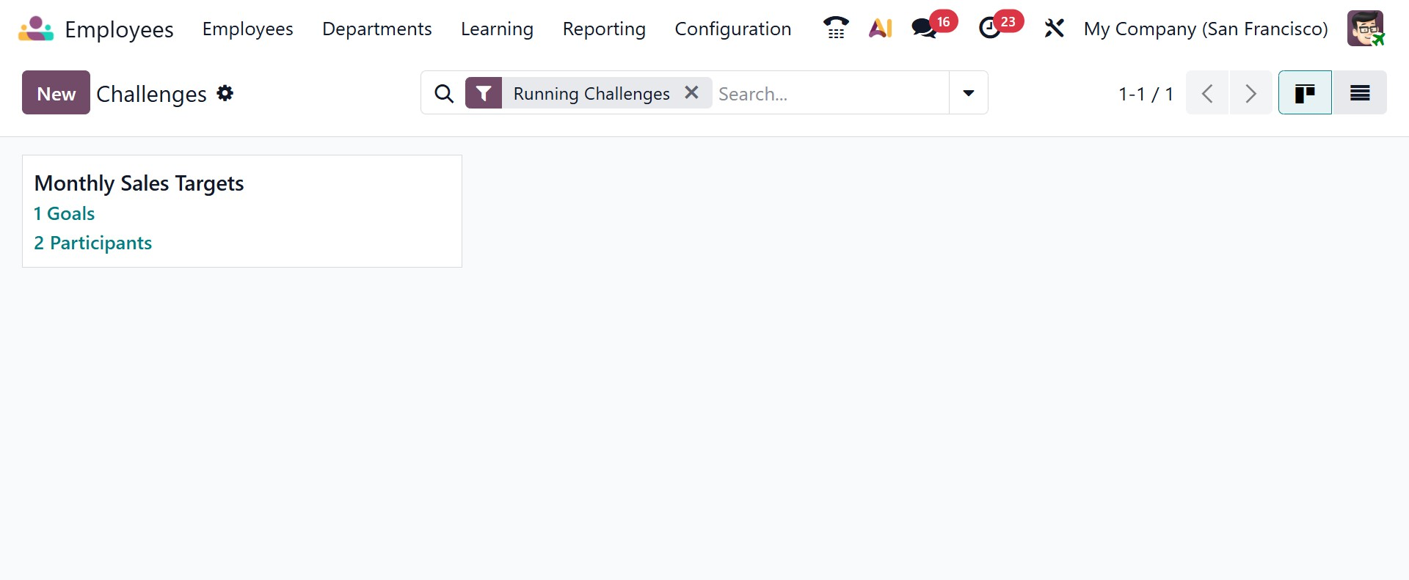Open the Departments menu
The image size is (1409, 580).
376,29
